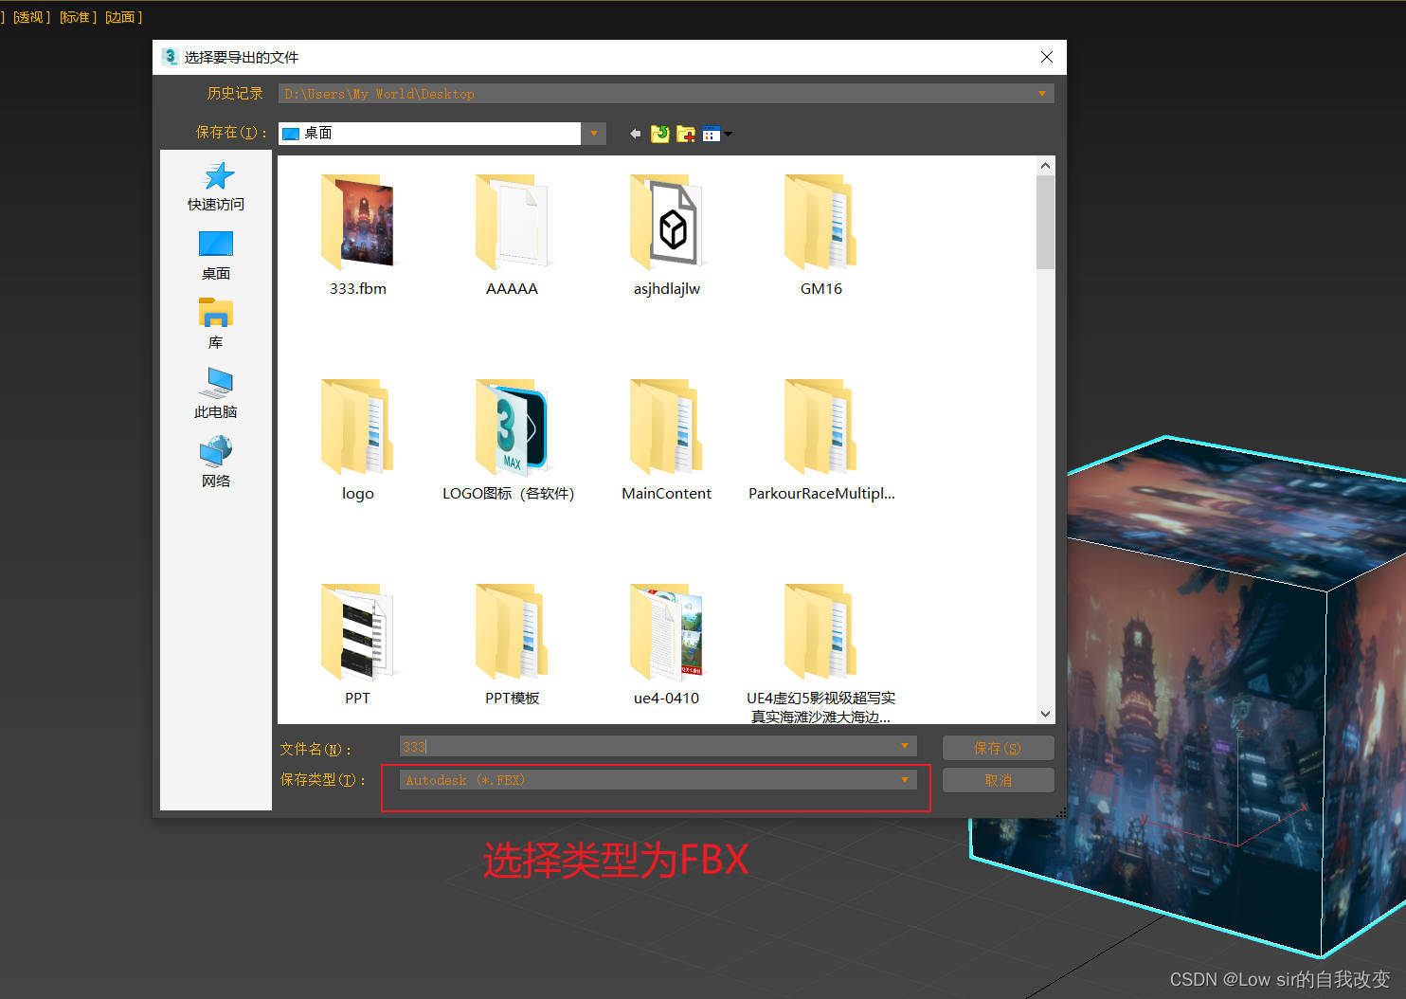Open the file name history dropdown arrow
The width and height of the screenshot is (1406, 999).
coord(905,747)
